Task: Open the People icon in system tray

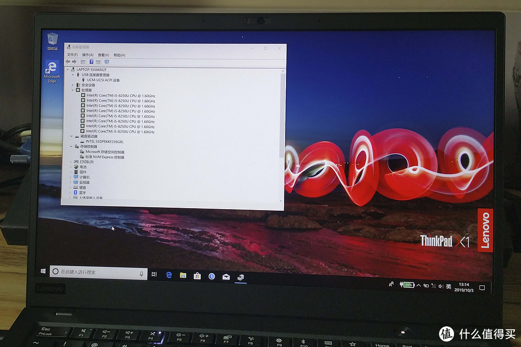Action: point(391,284)
